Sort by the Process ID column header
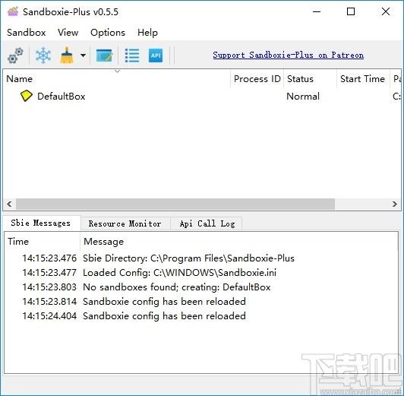The image size is (404, 396). [x=257, y=79]
